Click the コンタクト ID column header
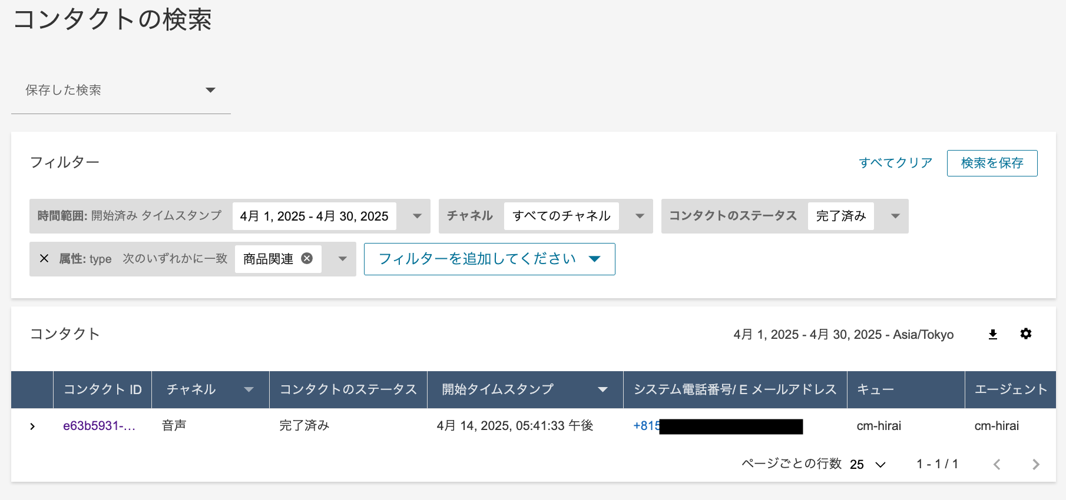Screen dimensions: 1066x500 coord(102,389)
